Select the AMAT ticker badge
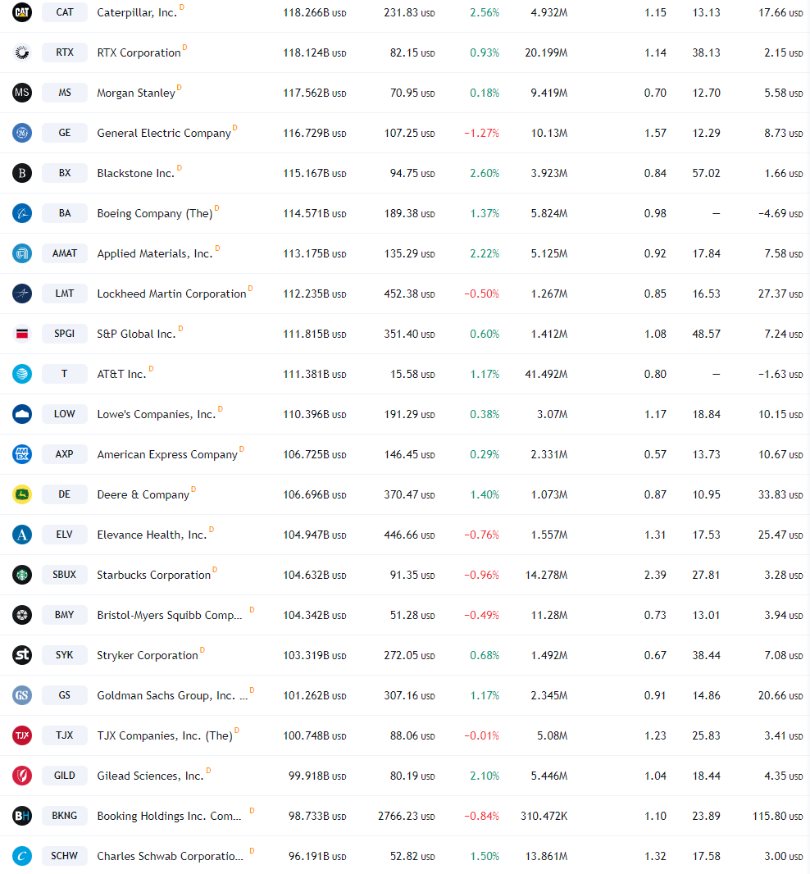 [65, 253]
